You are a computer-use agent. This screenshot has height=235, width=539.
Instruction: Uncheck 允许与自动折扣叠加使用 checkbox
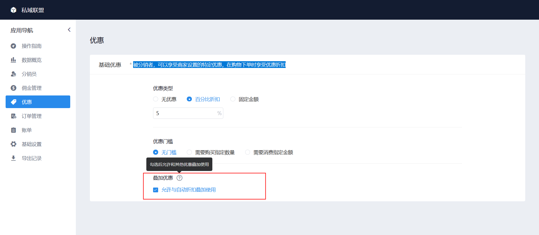156,190
